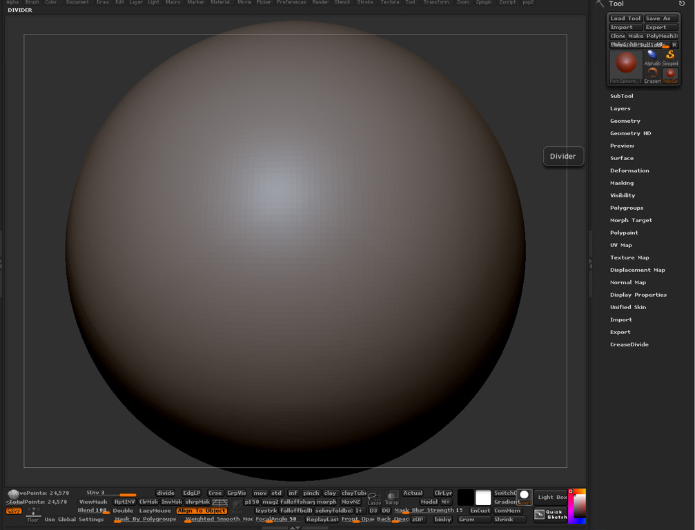Expand the SubTool subpalette
This screenshot has height=530, width=695.
pos(621,96)
